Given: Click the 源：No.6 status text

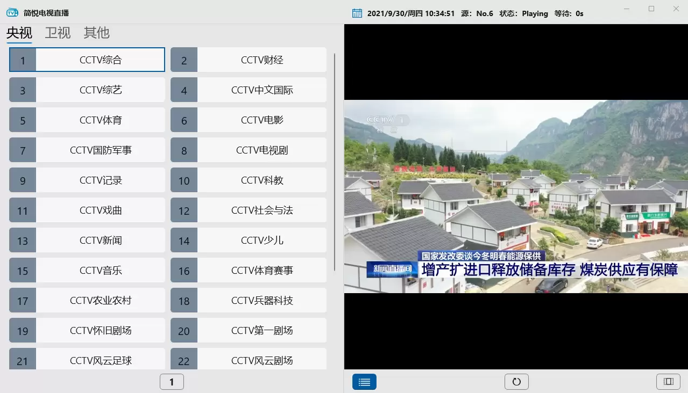Looking at the screenshot, I should point(477,13).
